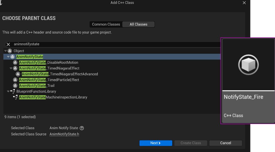Viewport: 275px width, 152px height.
Task: Open the AnimNotifyState.h source link
Action: pyautogui.click(x=64, y=134)
